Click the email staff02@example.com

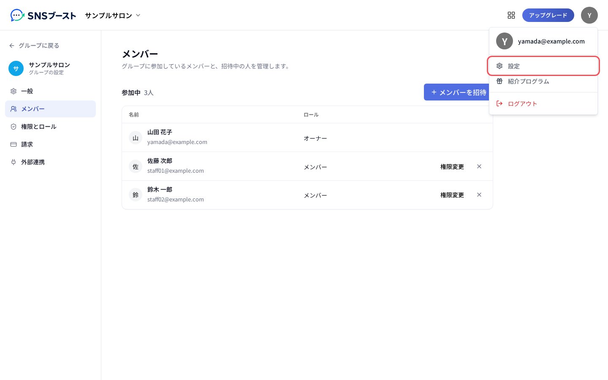tap(176, 199)
